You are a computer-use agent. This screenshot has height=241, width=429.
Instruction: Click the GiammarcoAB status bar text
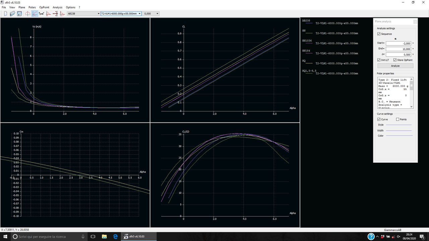click(x=392, y=230)
